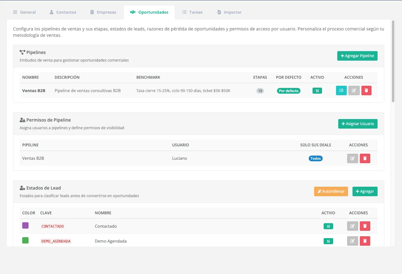Click the Pipeline de ventas consultivas B2B description
This screenshot has height=274, width=402.
coord(88,90)
